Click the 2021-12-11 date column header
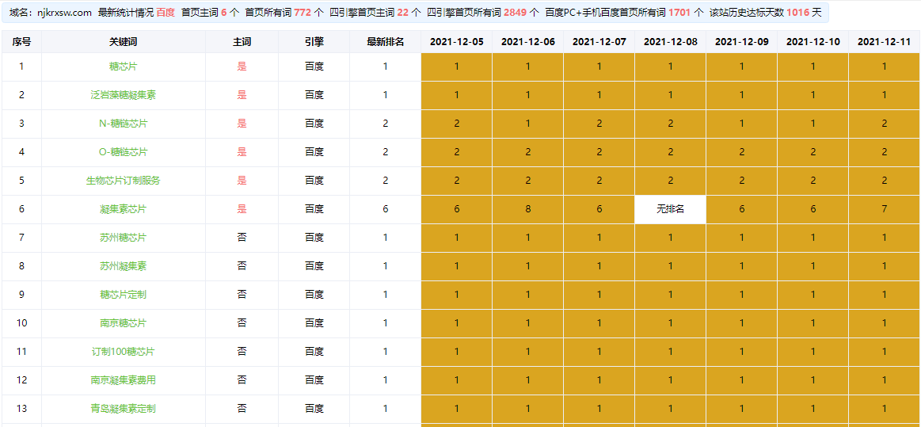The width and height of the screenshot is (921, 427). click(x=884, y=42)
